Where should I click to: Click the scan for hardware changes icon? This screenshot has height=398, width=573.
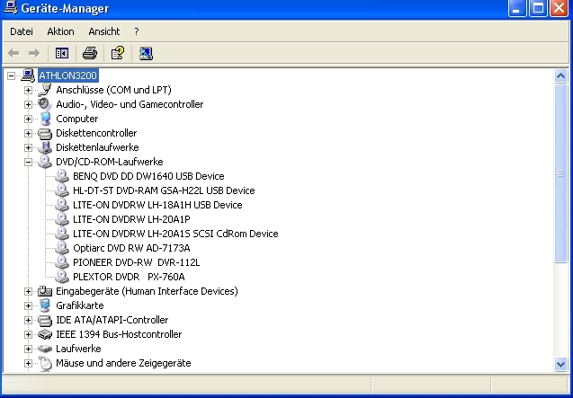(x=146, y=54)
